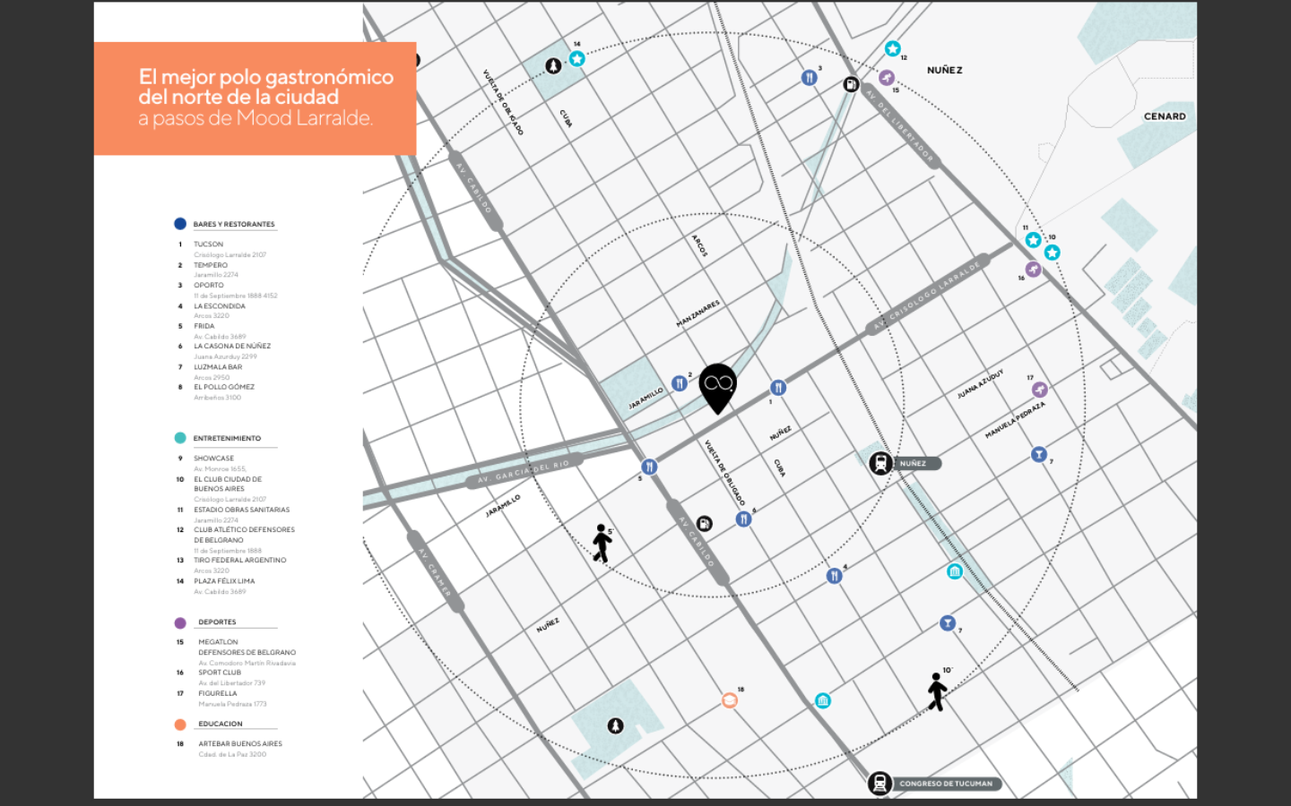
Task: Click restaurant marker number 6 by Vuelta de Obligado
Action: click(743, 519)
